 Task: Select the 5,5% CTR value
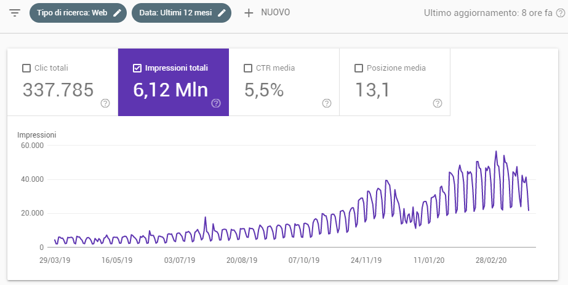pyautogui.click(x=264, y=90)
